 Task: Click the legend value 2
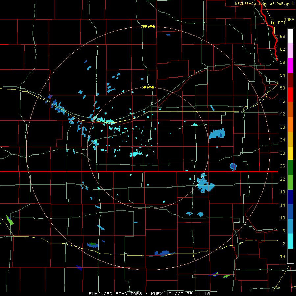pos(284,244)
